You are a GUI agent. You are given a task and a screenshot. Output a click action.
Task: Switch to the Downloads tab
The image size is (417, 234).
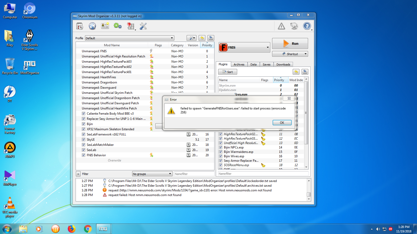[283, 64]
